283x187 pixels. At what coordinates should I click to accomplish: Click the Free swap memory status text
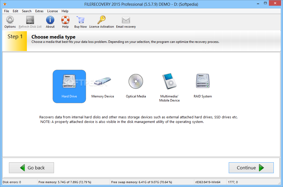[x=142, y=182]
